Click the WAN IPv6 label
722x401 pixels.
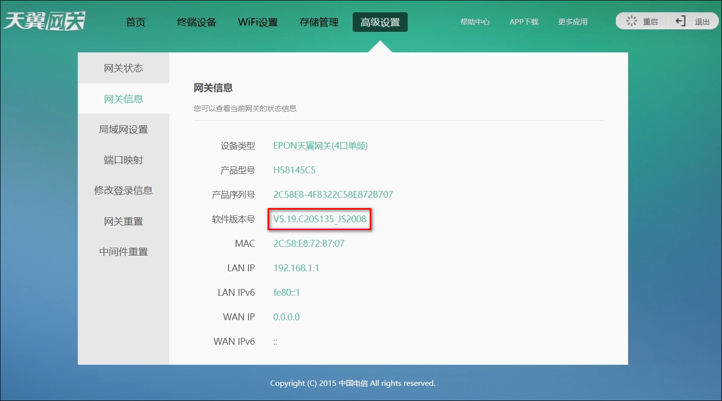tap(234, 342)
